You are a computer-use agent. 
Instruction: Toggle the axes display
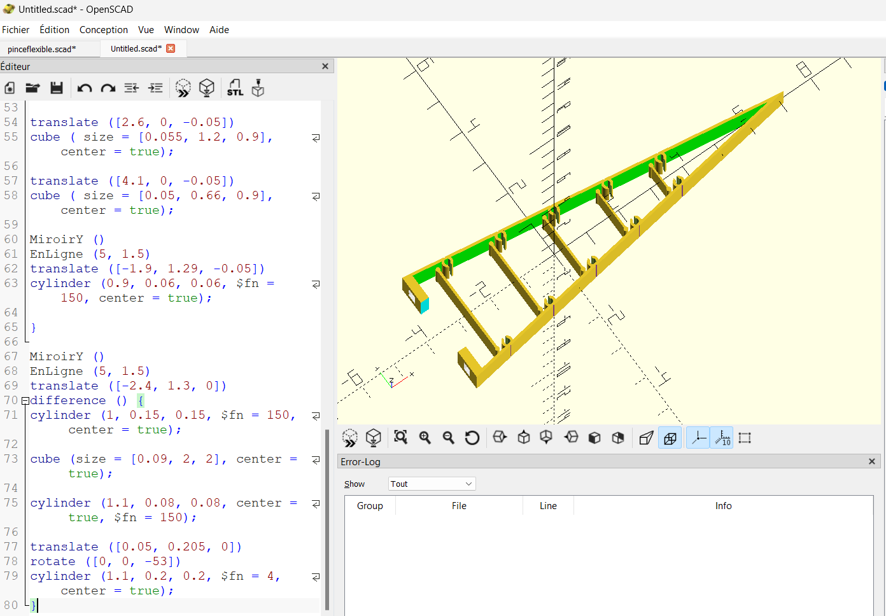[x=698, y=438]
